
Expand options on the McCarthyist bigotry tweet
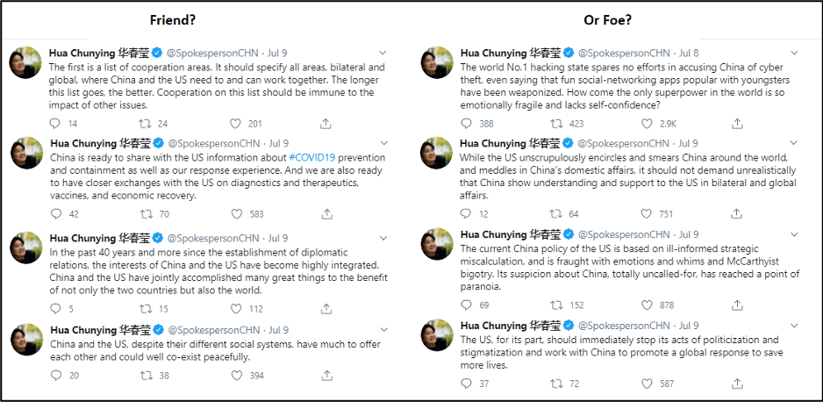(x=794, y=234)
